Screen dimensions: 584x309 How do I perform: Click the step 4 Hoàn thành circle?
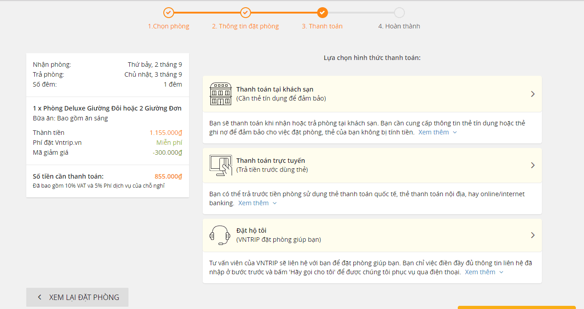(399, 12)
